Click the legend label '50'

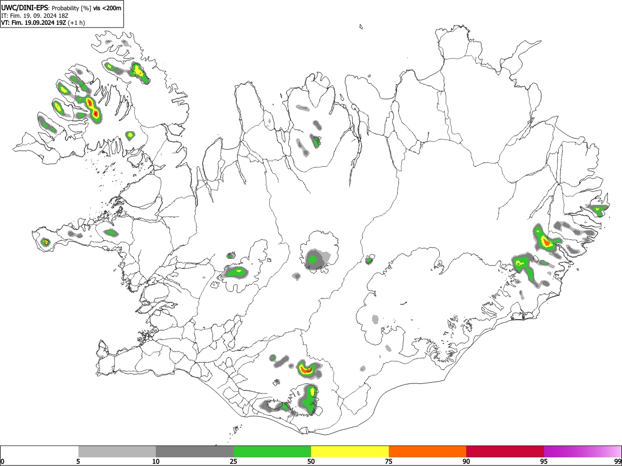[x=311, y=461]
